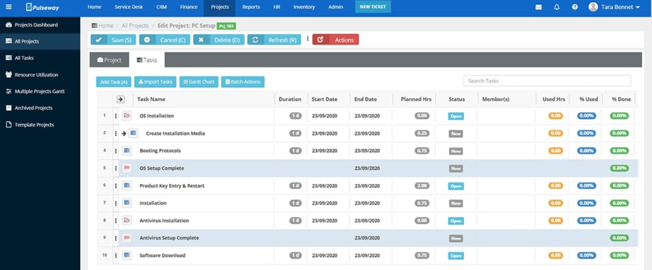
Task: Click Add Task (A) button
Action: point(114,82)
